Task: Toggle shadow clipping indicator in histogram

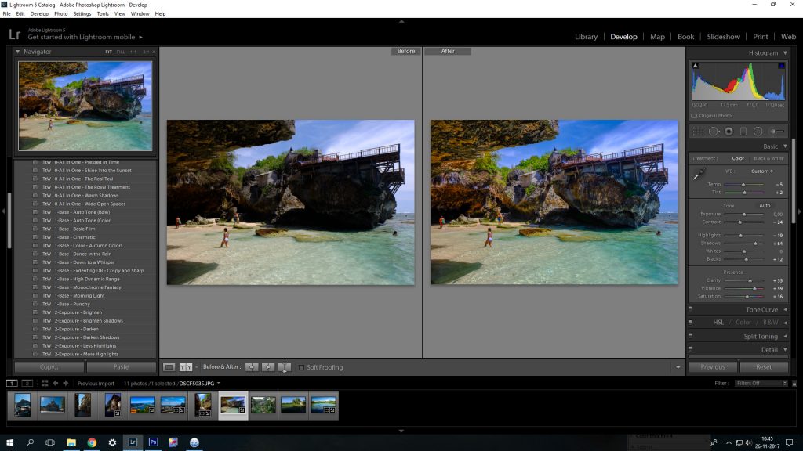Action: click(x=696, y=66)
